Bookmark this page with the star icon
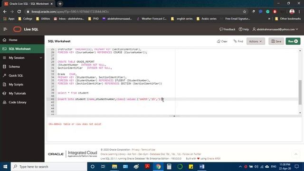Screen dimensions: 304x171 [x=245, y=11]
